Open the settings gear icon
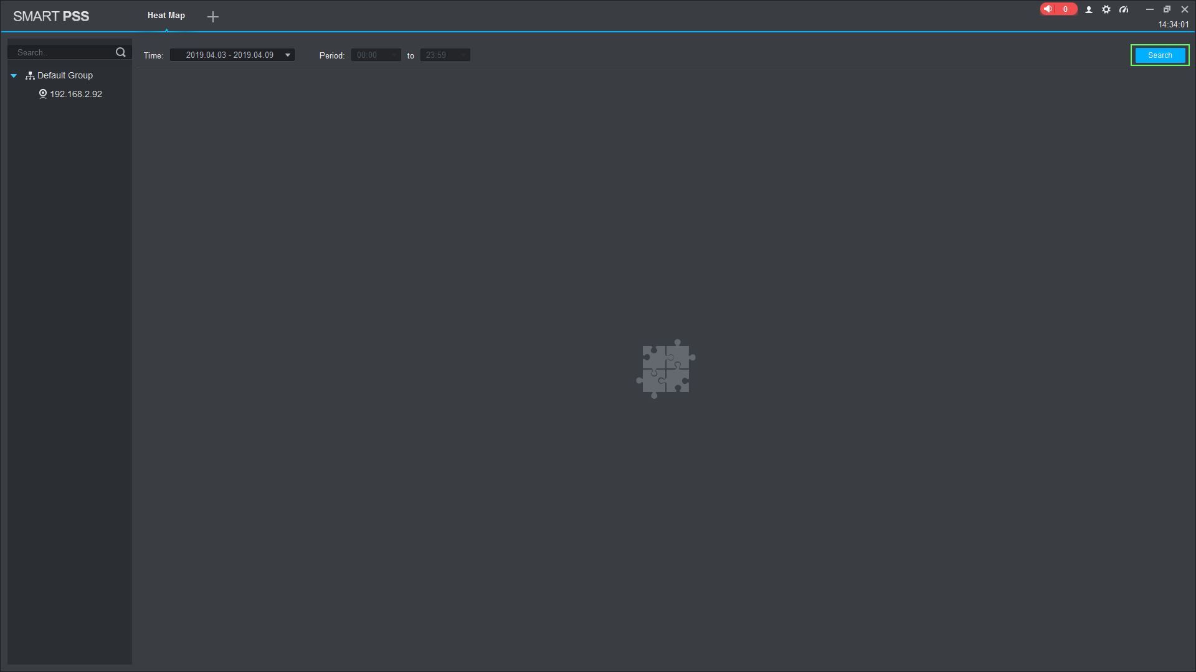The height and width of the screenshot is (672, 1196). [1106, 9]
